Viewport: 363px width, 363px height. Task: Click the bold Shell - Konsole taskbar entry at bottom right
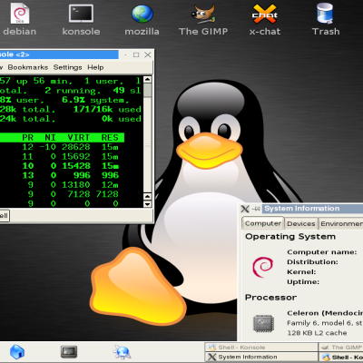click(x=341, y=358)
